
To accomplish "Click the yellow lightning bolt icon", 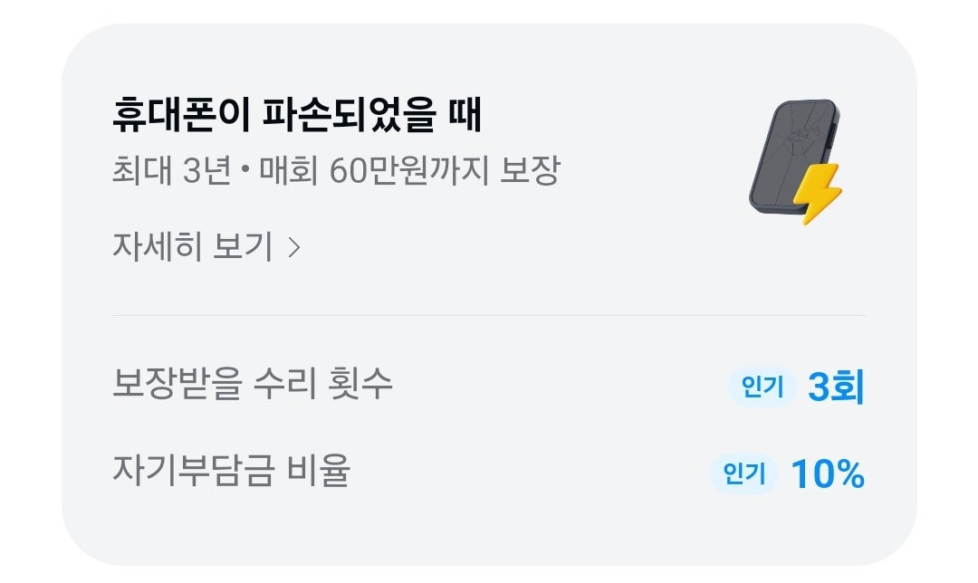I will (x=818, y=195).
